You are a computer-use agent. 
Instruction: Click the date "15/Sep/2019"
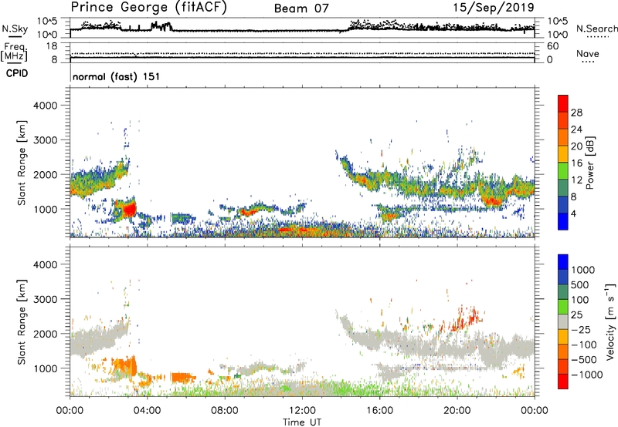click(x=494, y=8)
